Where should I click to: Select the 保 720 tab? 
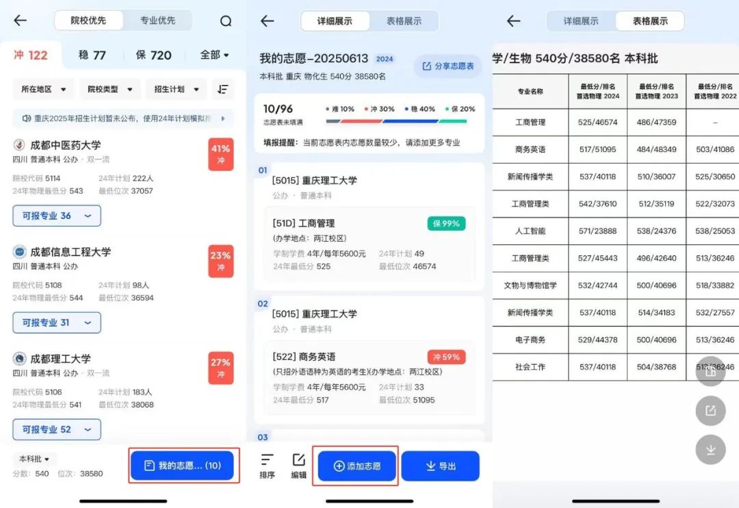154,55
